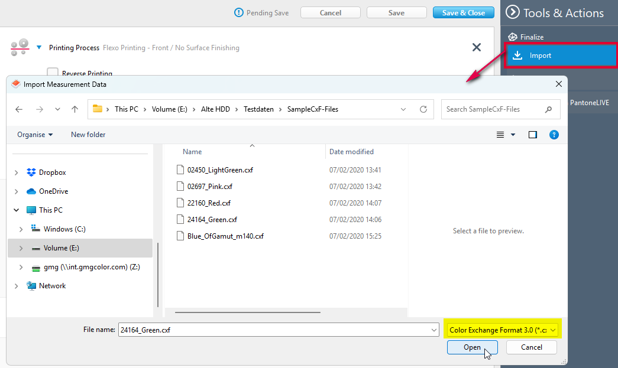
Task: Toggle the preview pane icon
Action: click(532, 135)
